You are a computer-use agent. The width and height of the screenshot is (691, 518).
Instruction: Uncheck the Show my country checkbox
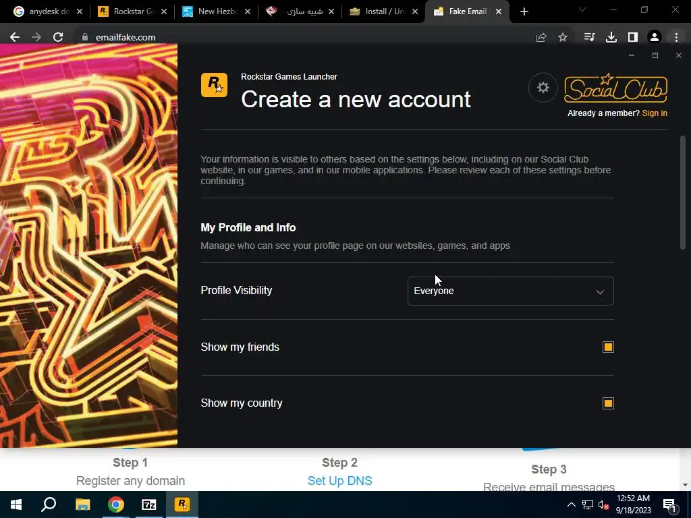click(608, 403)
